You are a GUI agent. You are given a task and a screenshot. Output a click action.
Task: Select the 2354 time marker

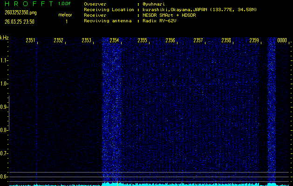click(x=114, y=41)
